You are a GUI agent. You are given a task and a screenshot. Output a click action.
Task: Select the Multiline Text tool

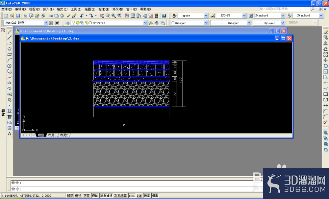(10, 134)
